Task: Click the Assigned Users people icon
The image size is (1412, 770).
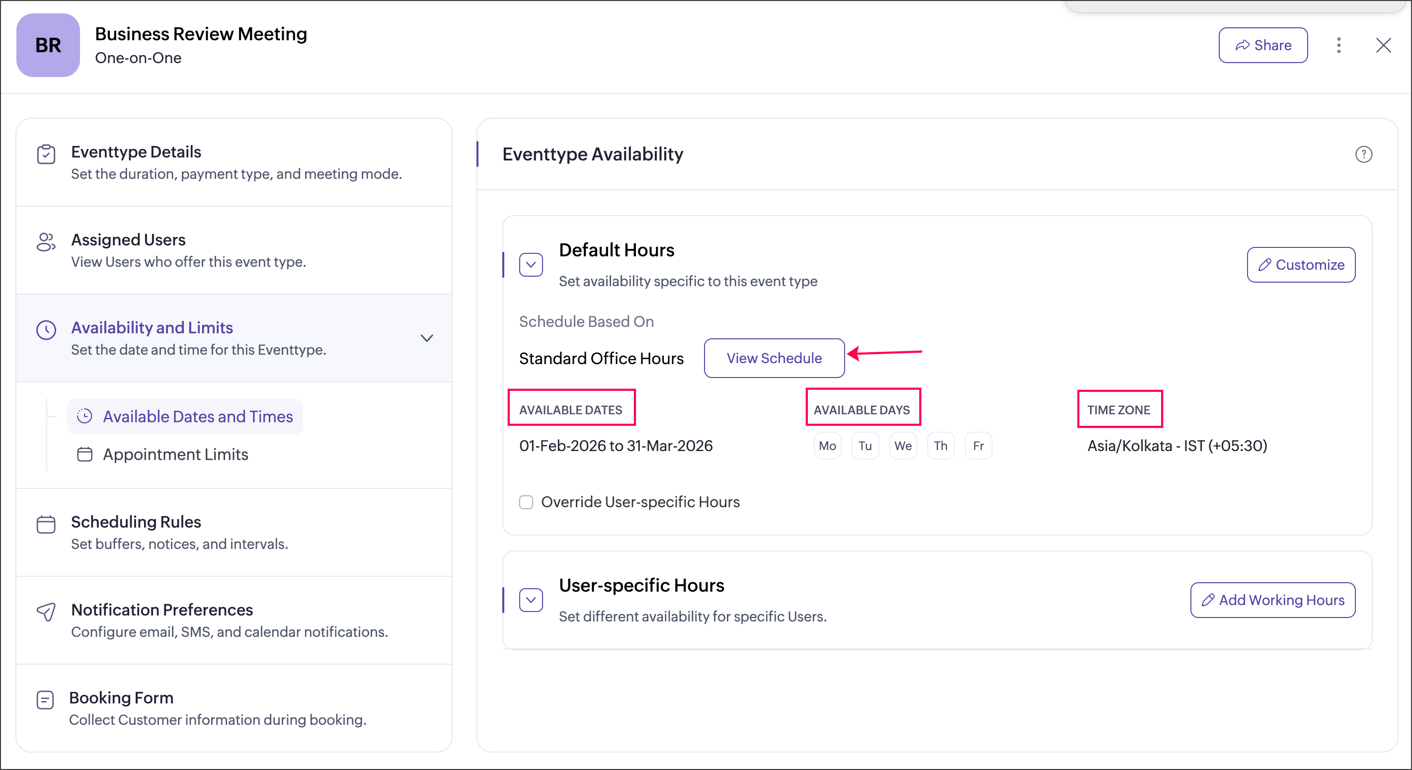Action: coord(46,242)
